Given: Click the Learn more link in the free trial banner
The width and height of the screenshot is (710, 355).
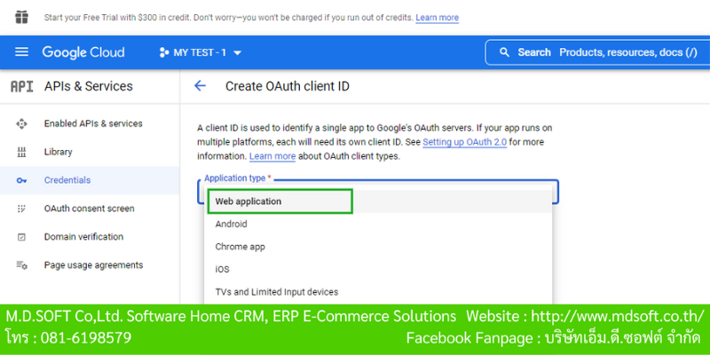Looking at the screenshot, I should tap(437, 18).
